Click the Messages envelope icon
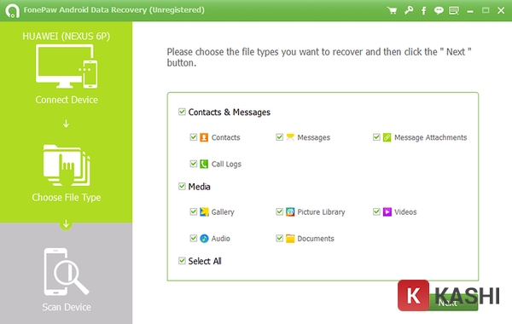Screen dimensions: 512x324 point(290,137)
